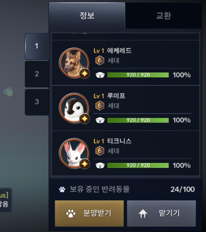The height and width of the screenshot is (232, 206).
Task: Click the feed bowl icon for 에케레드
Action: 100,75
